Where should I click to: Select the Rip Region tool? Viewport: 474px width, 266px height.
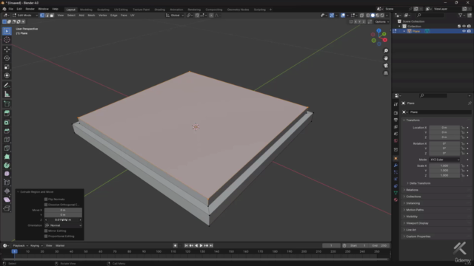[x=7, y=208]
